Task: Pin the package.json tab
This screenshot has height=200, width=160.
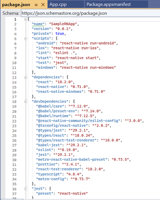Action: click(x=36, y=5)
